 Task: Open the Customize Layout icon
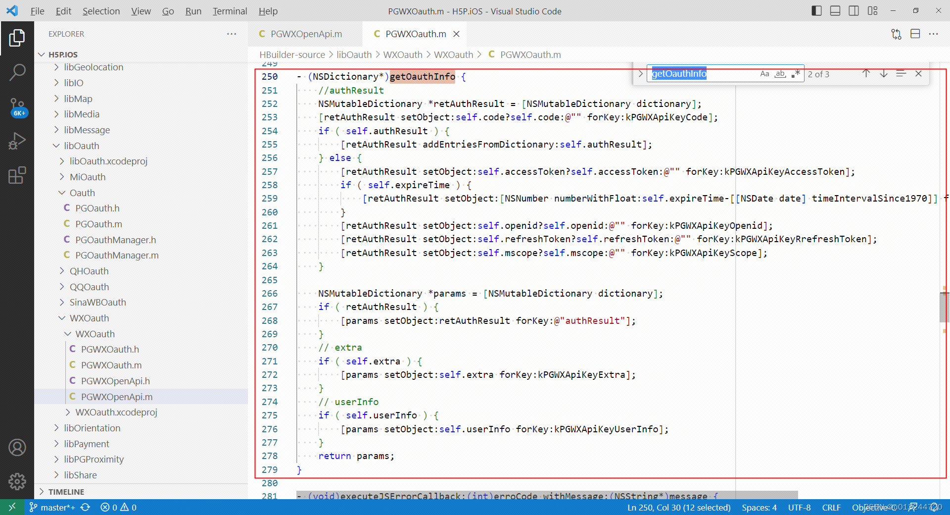coord(872,11)
